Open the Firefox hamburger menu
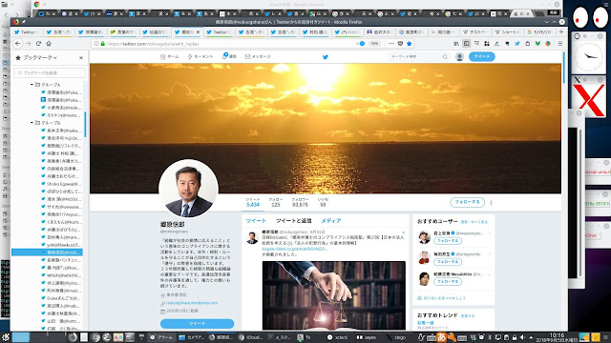The width and height of the screenshot is (611, 343). click(560, 44)
